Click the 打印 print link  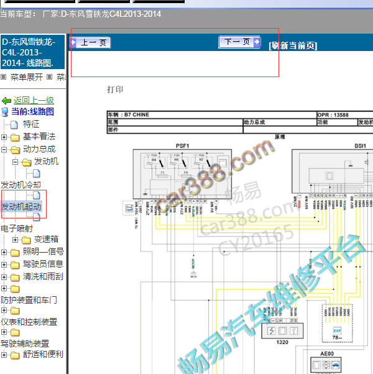point(115,90)
